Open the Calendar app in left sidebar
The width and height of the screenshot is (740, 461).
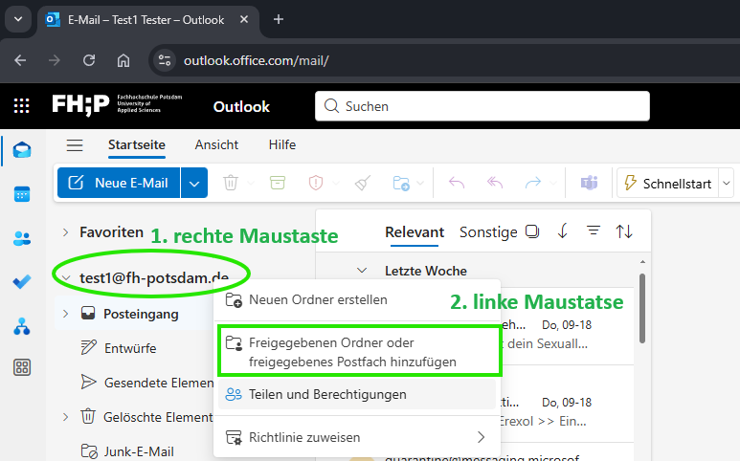pyautogui.click(x=22, y=194)
